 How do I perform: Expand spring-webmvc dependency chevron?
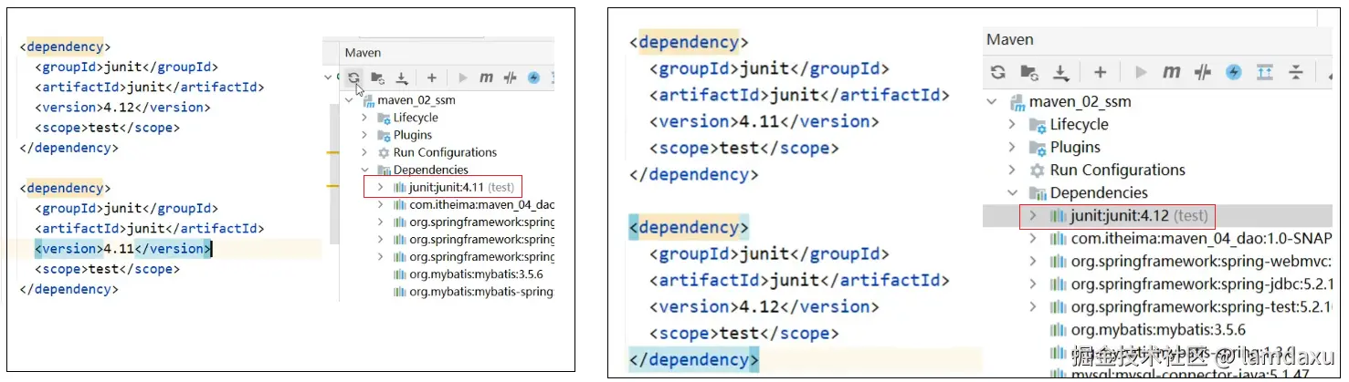(1033, 262)
